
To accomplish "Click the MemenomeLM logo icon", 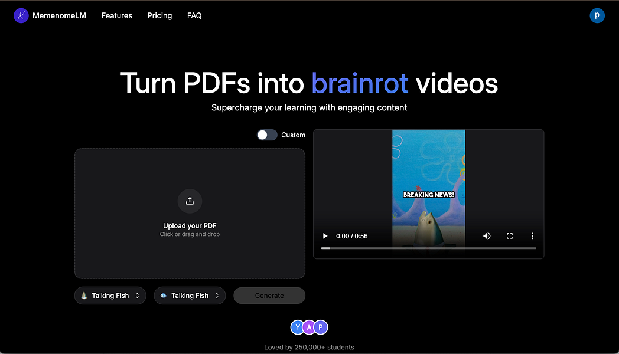I will (x=21, y=16).
